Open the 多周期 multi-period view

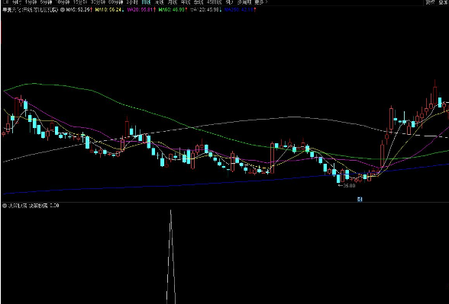tap(244, 2)
